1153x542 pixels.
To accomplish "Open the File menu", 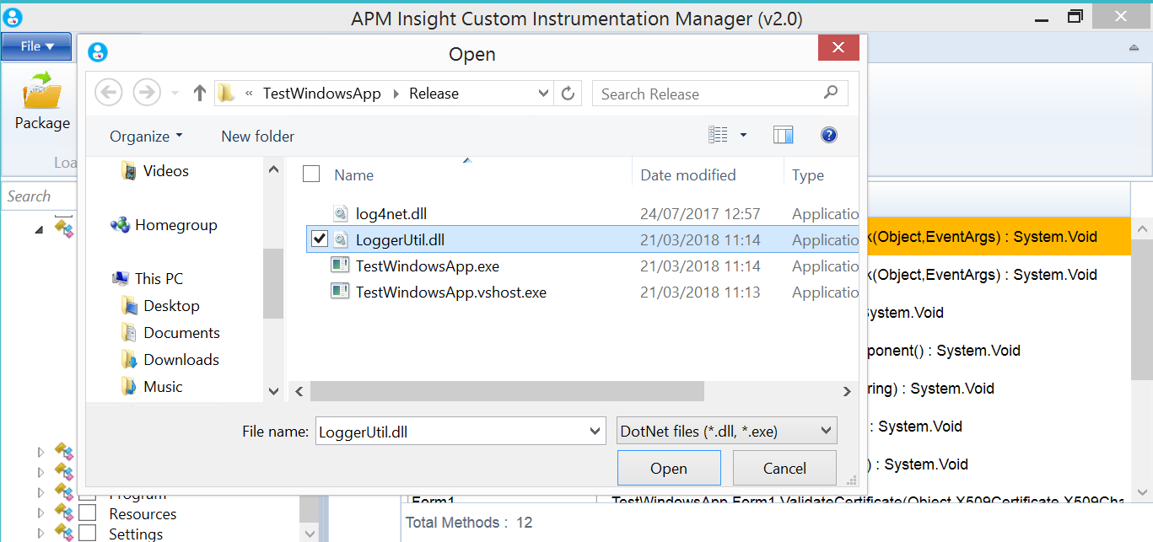I will click(35, 46).
